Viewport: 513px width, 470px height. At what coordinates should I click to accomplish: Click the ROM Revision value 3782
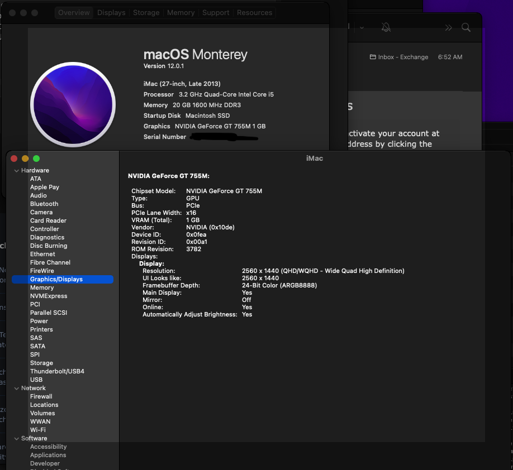[194, 249]
